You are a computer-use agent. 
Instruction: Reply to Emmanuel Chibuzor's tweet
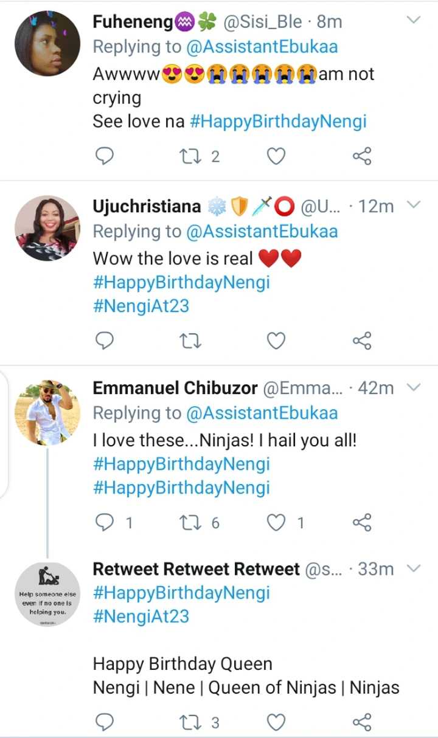105,522
